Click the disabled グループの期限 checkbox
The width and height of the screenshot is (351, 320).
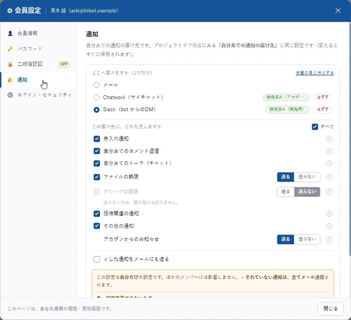[97, 192]
